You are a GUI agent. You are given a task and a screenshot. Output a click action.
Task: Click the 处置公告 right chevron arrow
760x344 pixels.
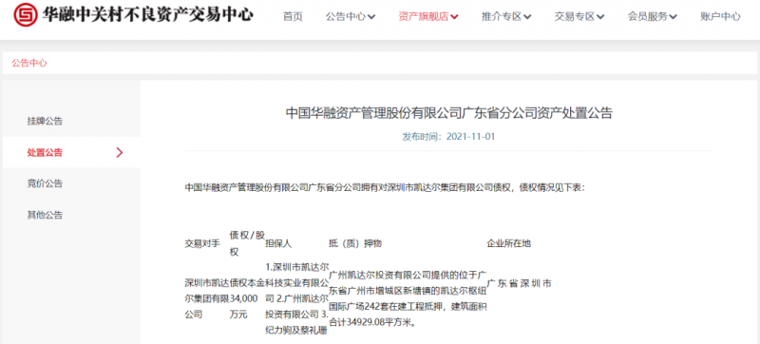click(x=120, y=153)
